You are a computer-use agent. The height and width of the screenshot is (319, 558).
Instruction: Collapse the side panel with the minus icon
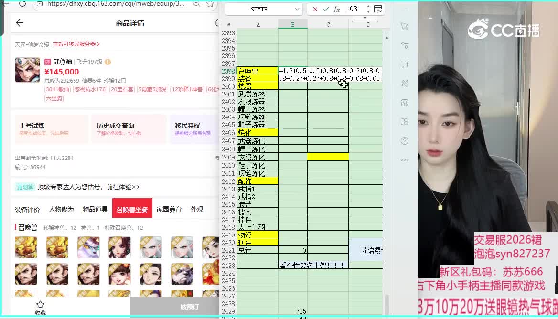[405, 11]
